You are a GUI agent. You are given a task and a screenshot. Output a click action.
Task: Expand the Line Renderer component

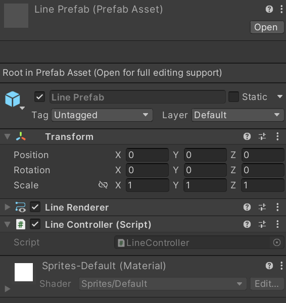click(x=8, y=207)
